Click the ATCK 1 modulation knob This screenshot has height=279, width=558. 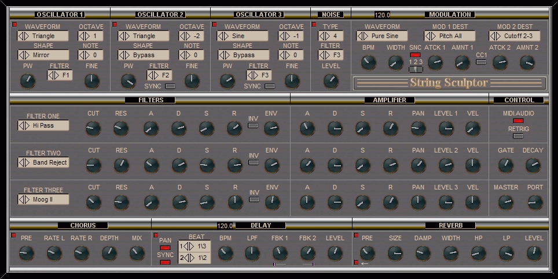(x=435, y=63)
